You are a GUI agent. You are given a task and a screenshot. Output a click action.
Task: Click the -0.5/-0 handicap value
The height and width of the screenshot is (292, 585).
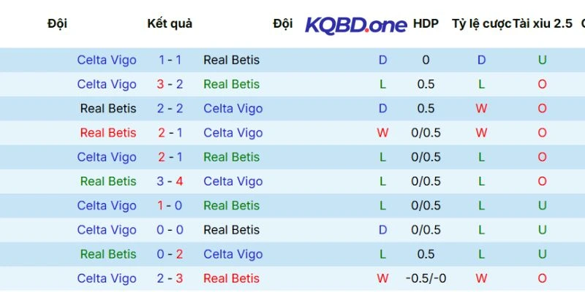click(x=426, y=278)
